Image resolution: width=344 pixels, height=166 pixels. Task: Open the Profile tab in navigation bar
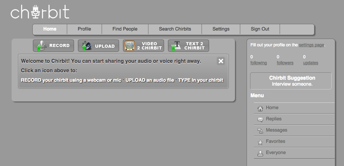pos(84,29)
